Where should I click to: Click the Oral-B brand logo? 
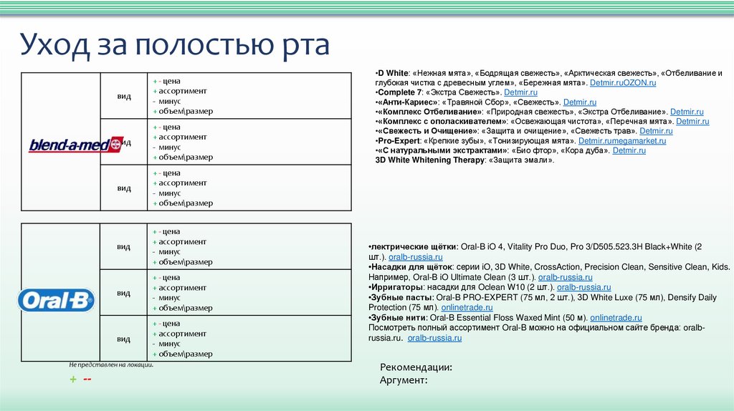click(56, 300)
